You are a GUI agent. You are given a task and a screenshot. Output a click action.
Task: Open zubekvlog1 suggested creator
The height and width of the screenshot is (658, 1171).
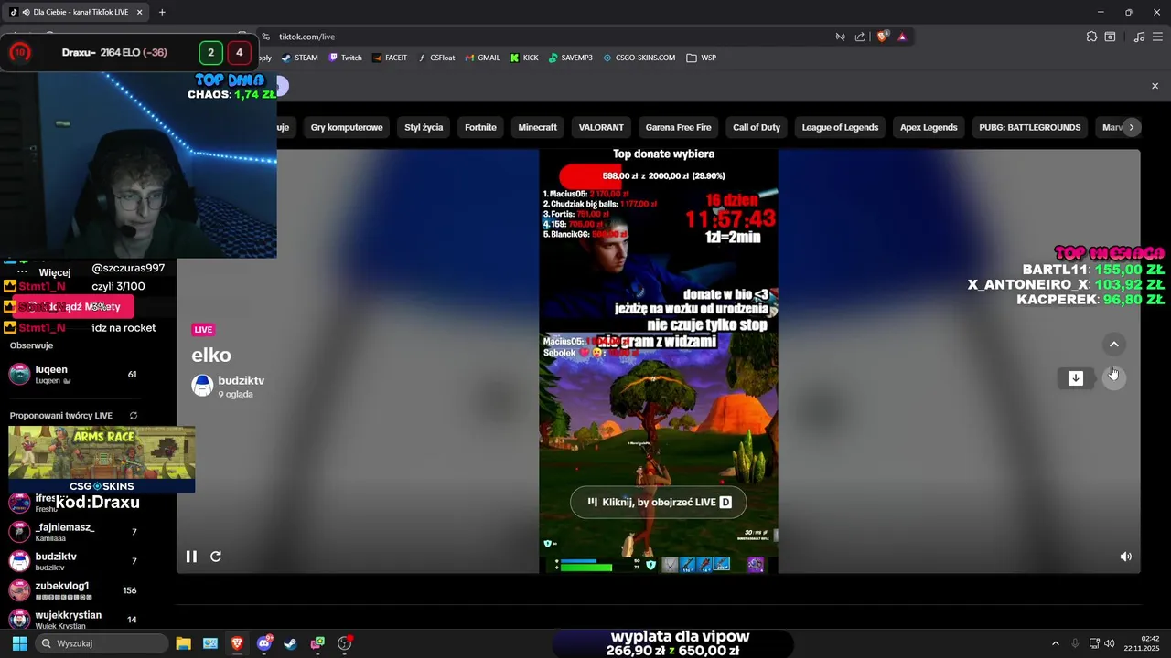pyautogui.click(x=73, y=590)
